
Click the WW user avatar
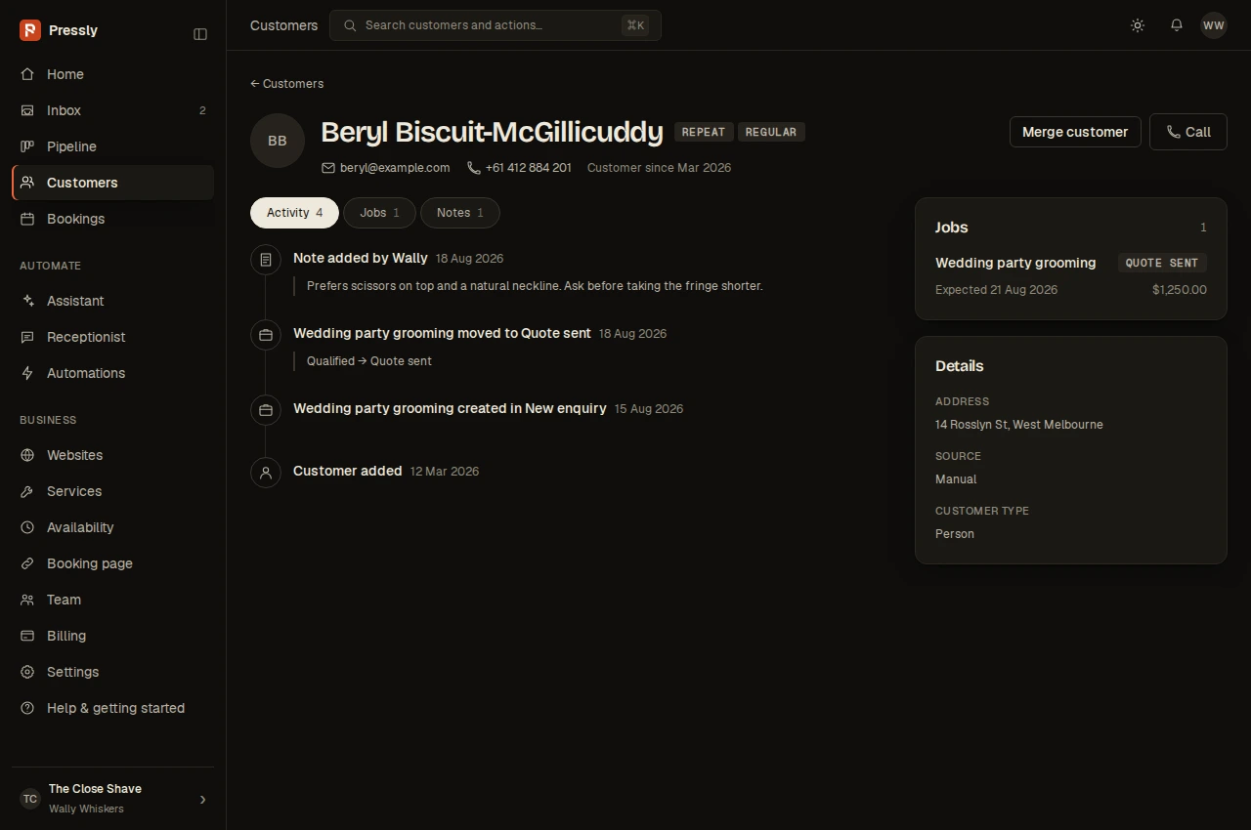coord(1214,25)
